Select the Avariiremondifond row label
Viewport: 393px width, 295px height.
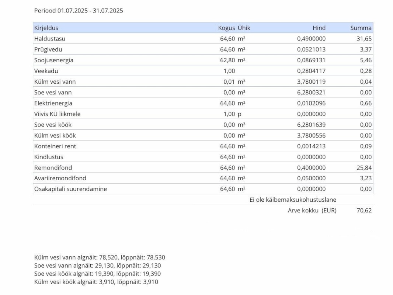point(60,178)
